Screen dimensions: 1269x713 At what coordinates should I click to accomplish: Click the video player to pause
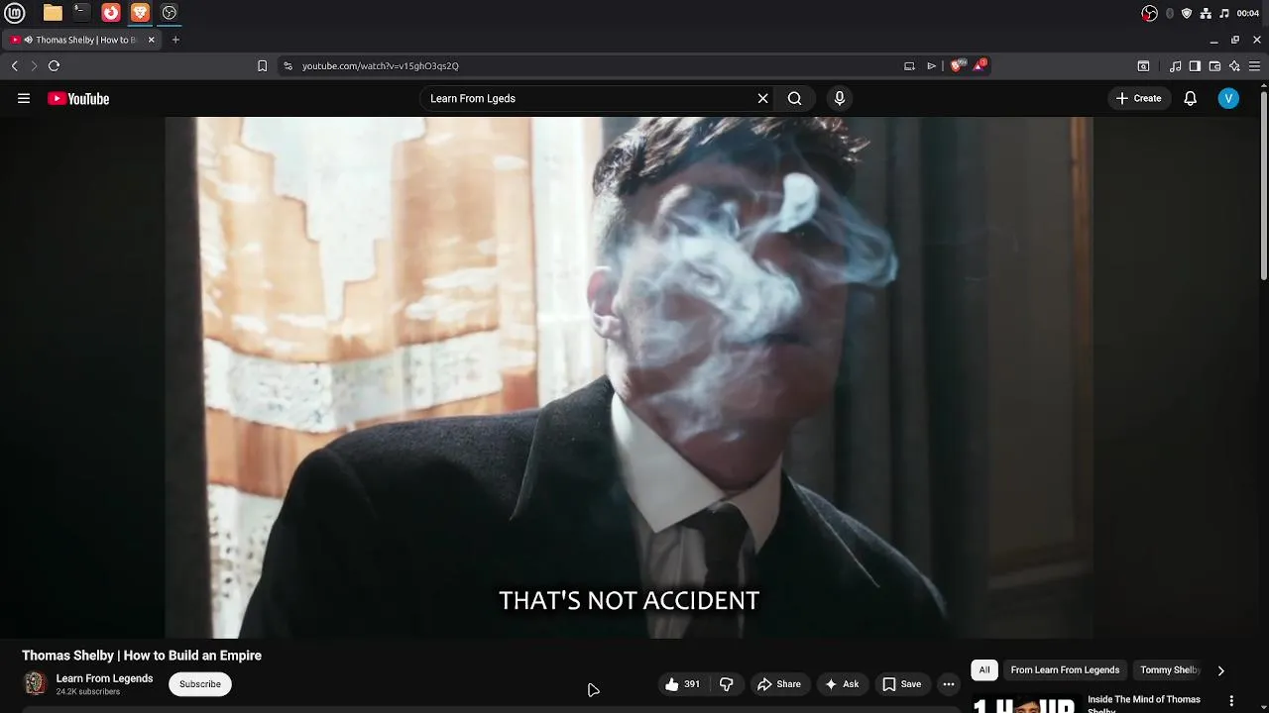tap(629, 376)
